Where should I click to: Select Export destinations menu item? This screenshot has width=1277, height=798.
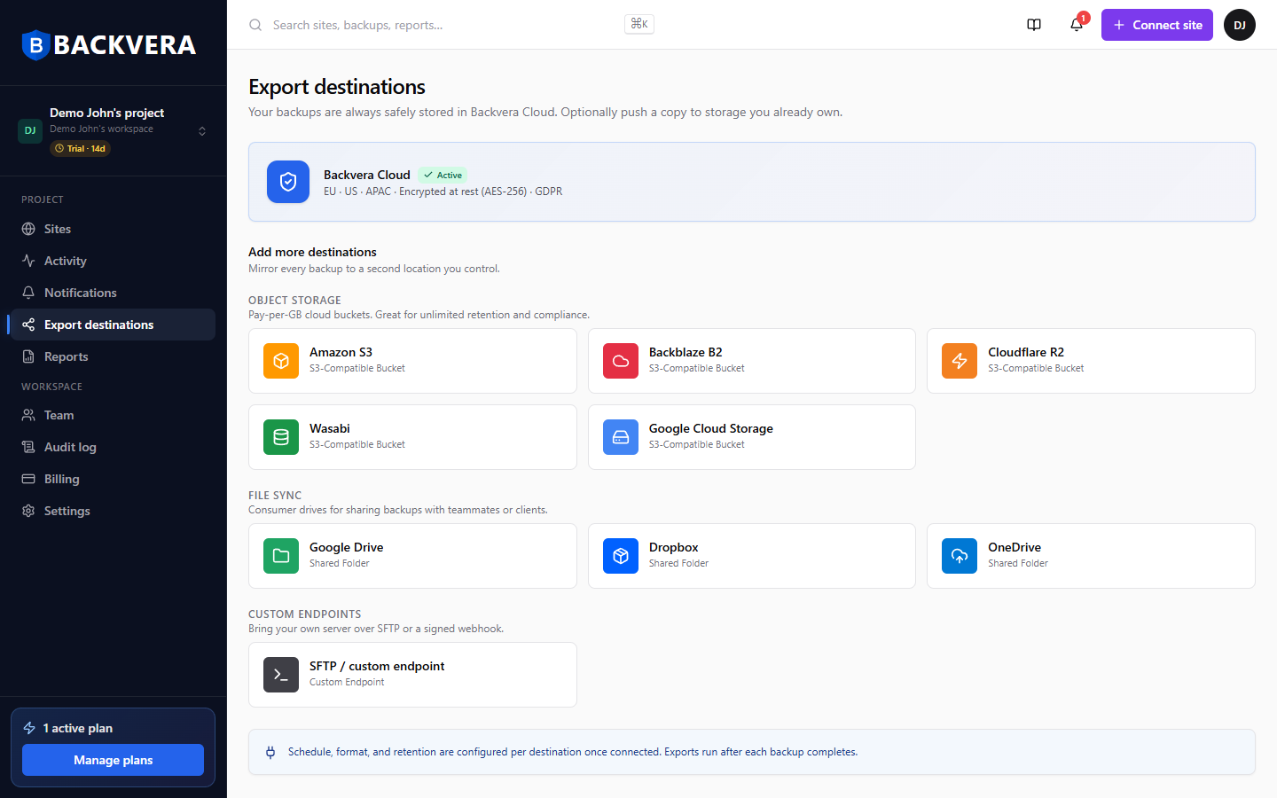click(x=114, y=325)
